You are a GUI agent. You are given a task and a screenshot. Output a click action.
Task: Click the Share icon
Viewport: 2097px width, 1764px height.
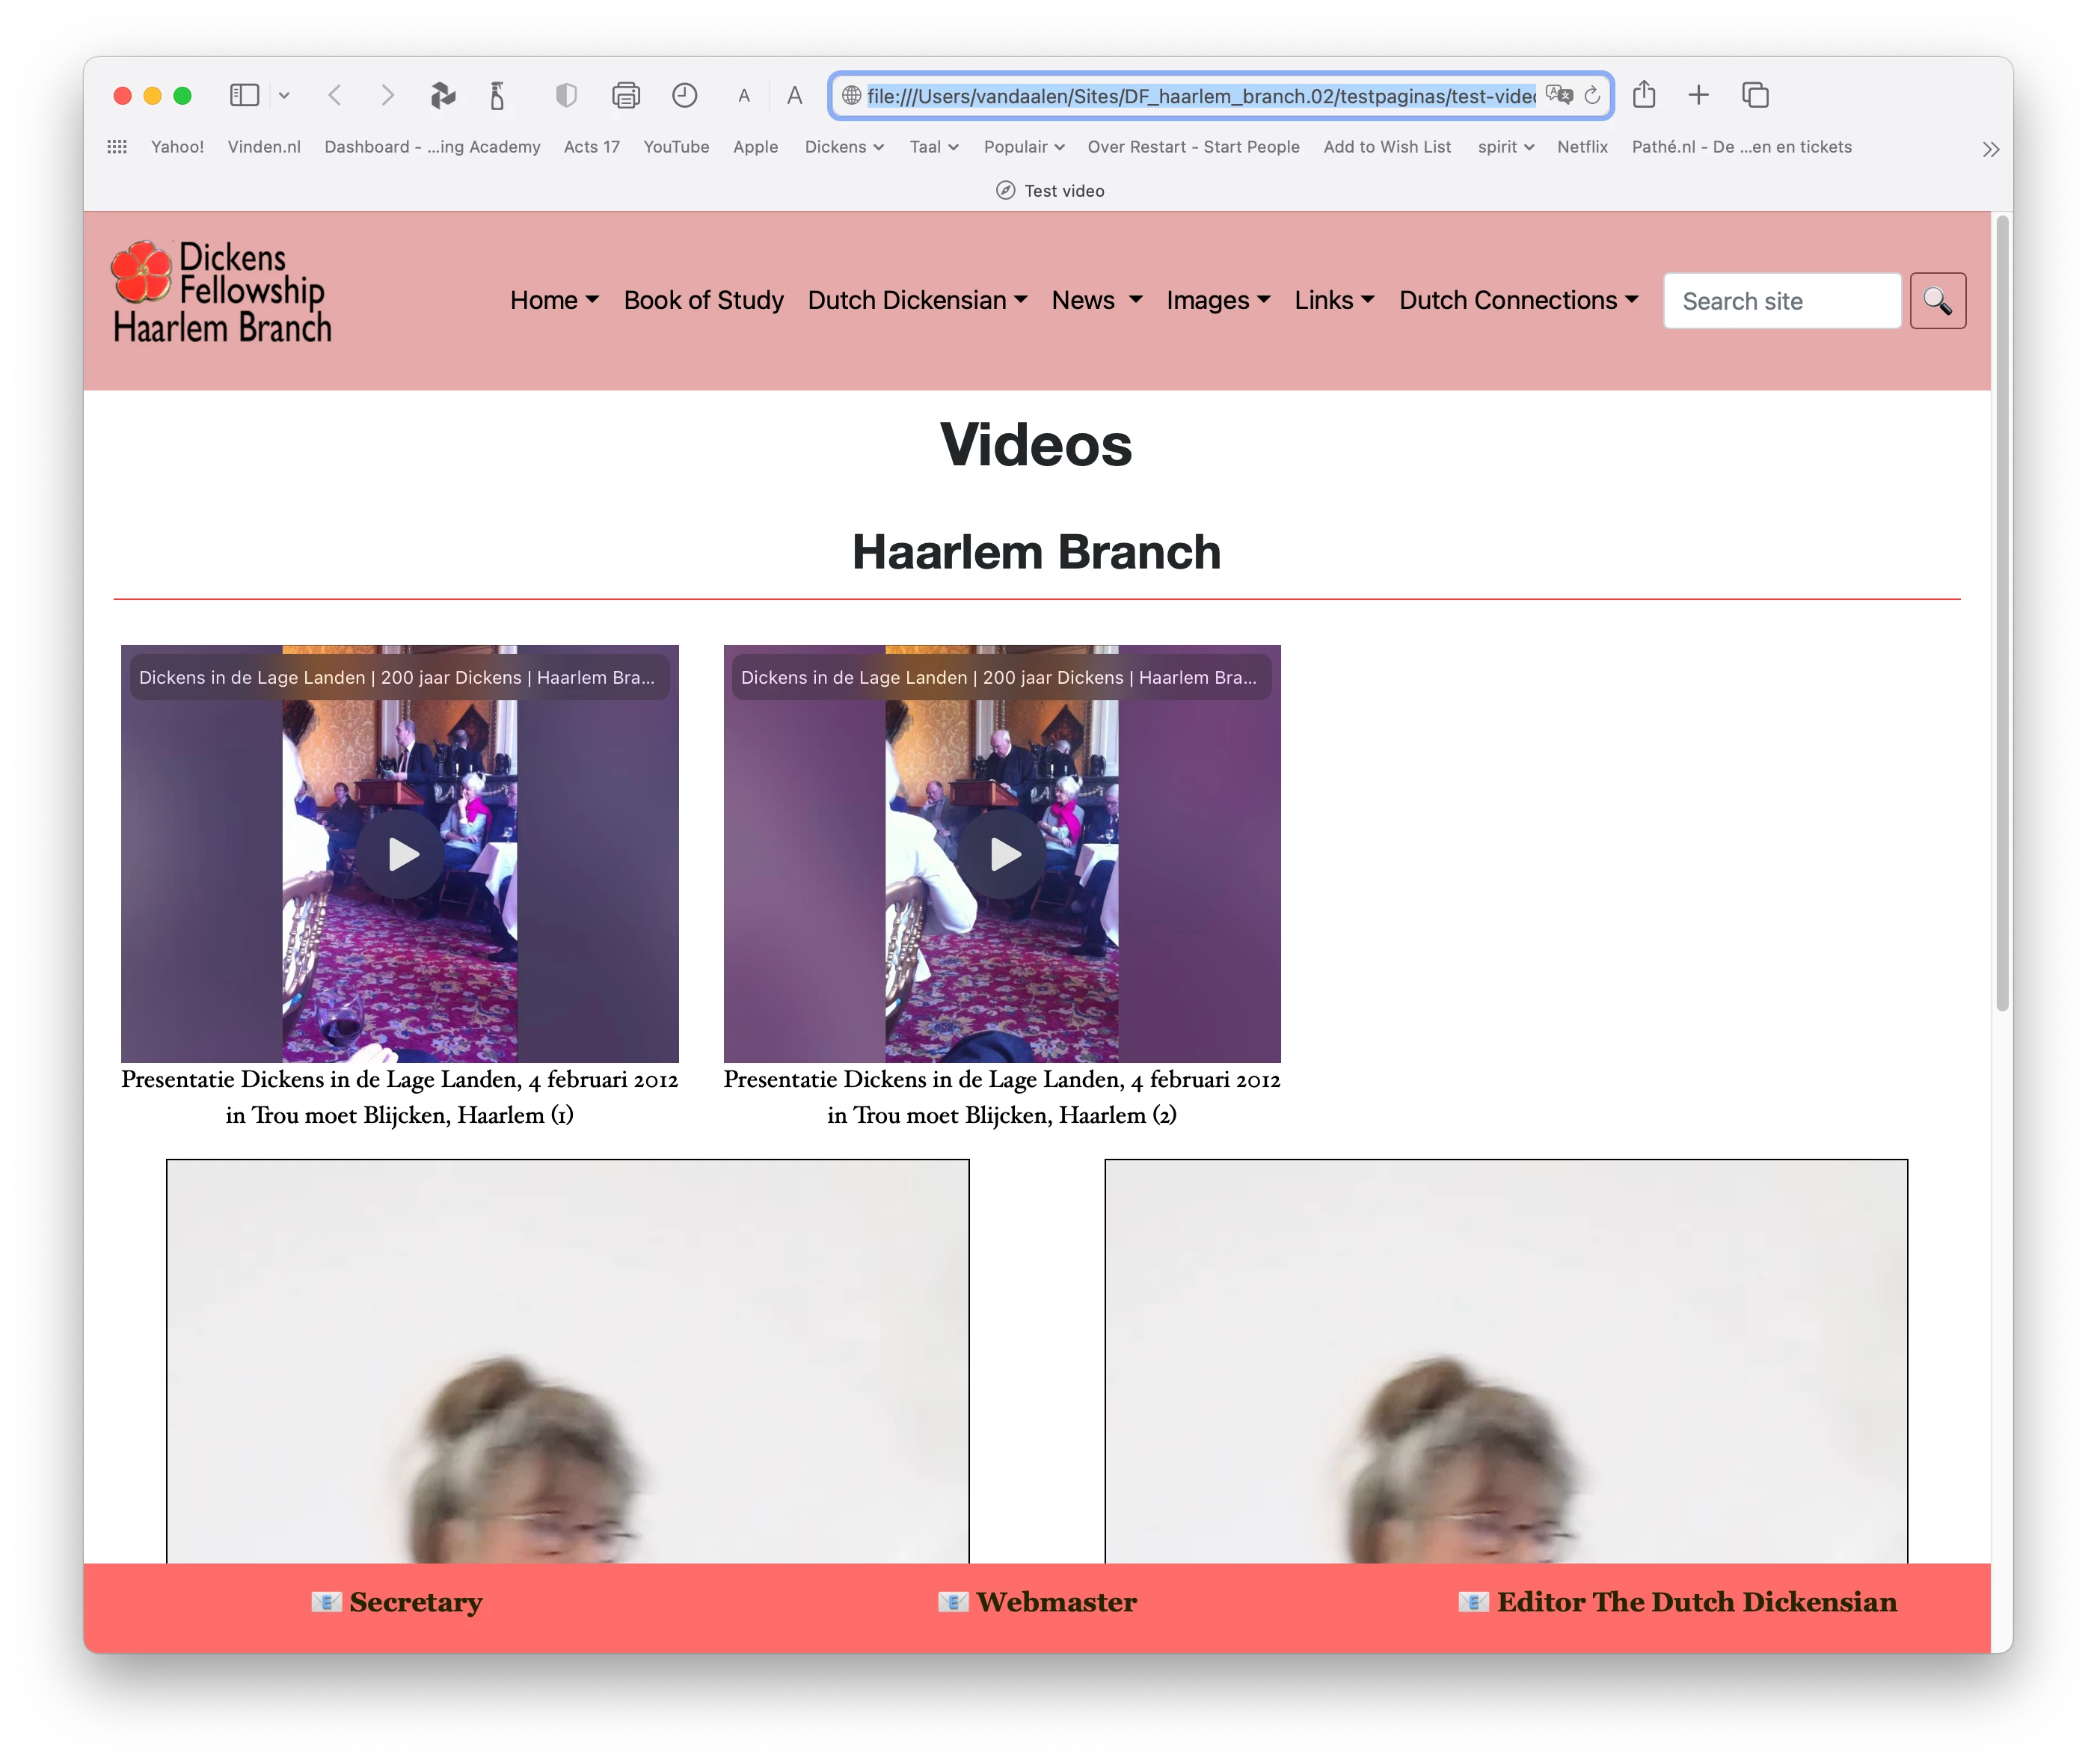tap(1645, 95)
